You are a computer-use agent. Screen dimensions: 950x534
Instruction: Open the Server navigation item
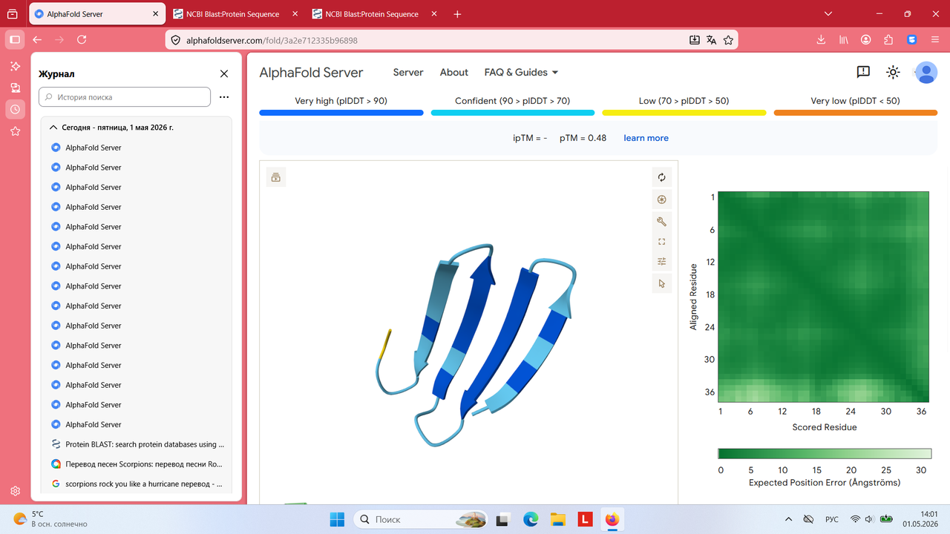pos(408,73)
